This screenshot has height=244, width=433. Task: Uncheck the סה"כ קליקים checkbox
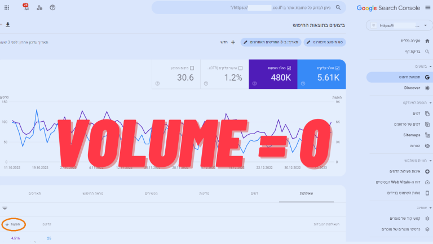click(x=338, y=68)
